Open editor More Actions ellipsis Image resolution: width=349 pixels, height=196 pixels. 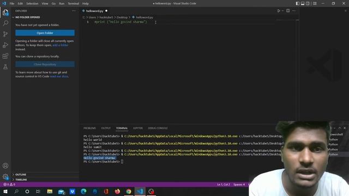pyautogui.click(x=294, y=11)
